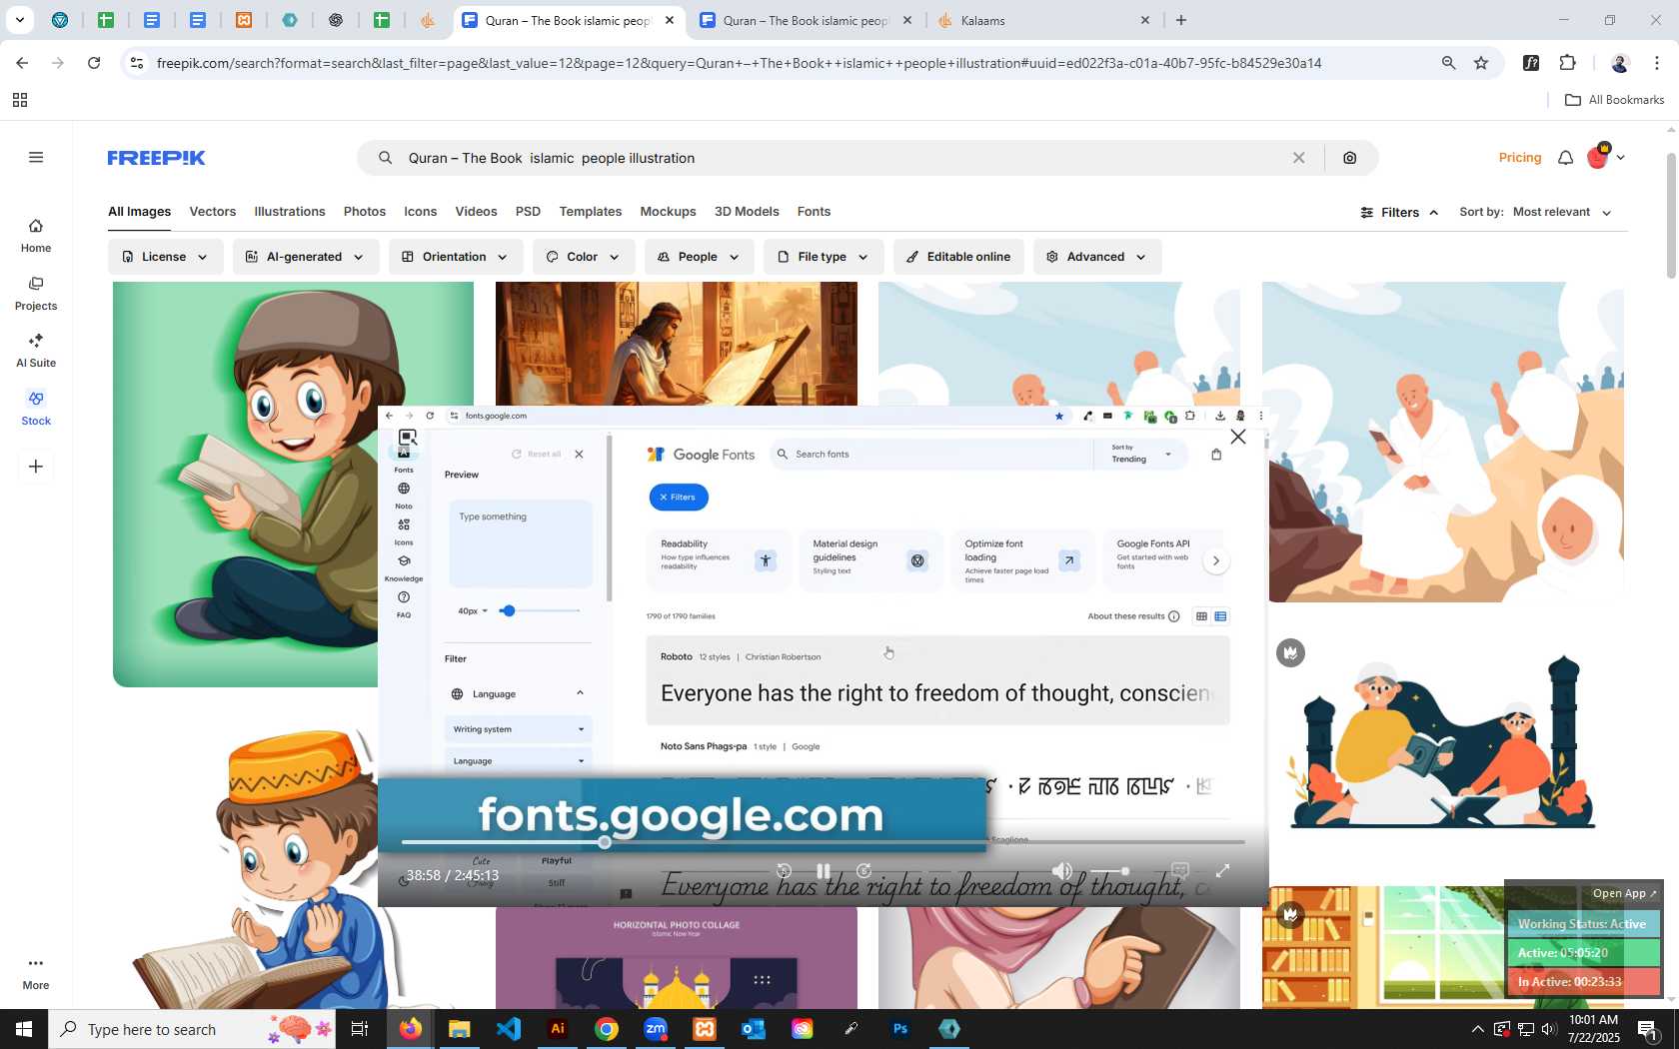Open the Sort by Most relevant dropdown
The height and width of the screenshot is (1049, 1679).
pyautogui.click(x=1562, y=212)
